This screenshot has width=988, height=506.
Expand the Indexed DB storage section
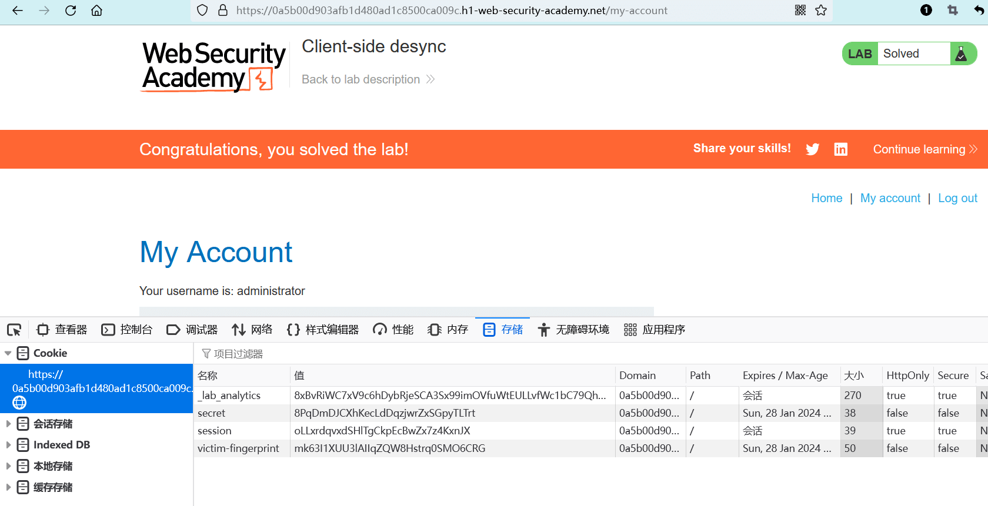(x=8, y=445)
